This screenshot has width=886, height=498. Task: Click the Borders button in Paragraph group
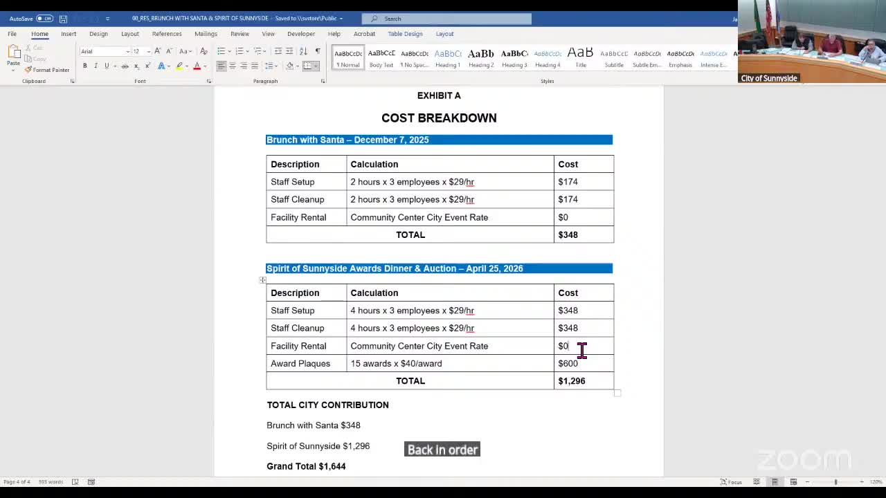pos(307,66)
